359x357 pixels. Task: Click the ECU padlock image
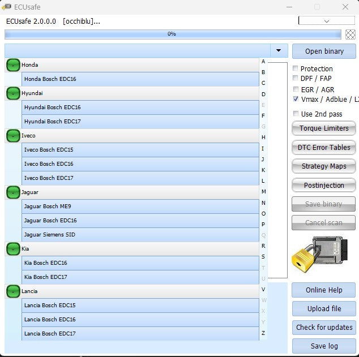click(x=320, y=255)
